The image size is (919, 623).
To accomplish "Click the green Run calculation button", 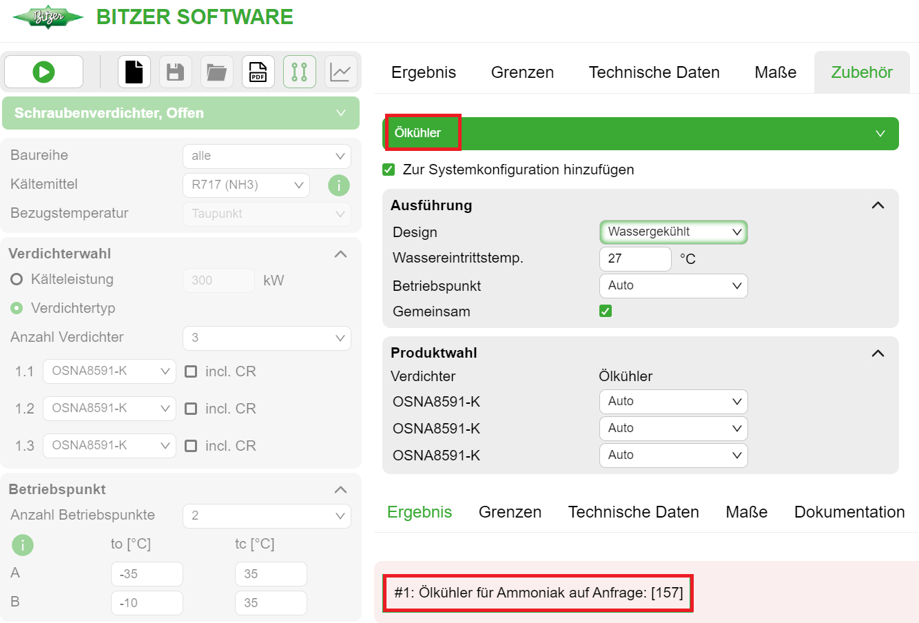I will pos(43,71).
